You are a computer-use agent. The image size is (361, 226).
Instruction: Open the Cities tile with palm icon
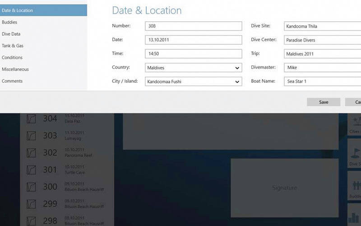coord(355,124)
